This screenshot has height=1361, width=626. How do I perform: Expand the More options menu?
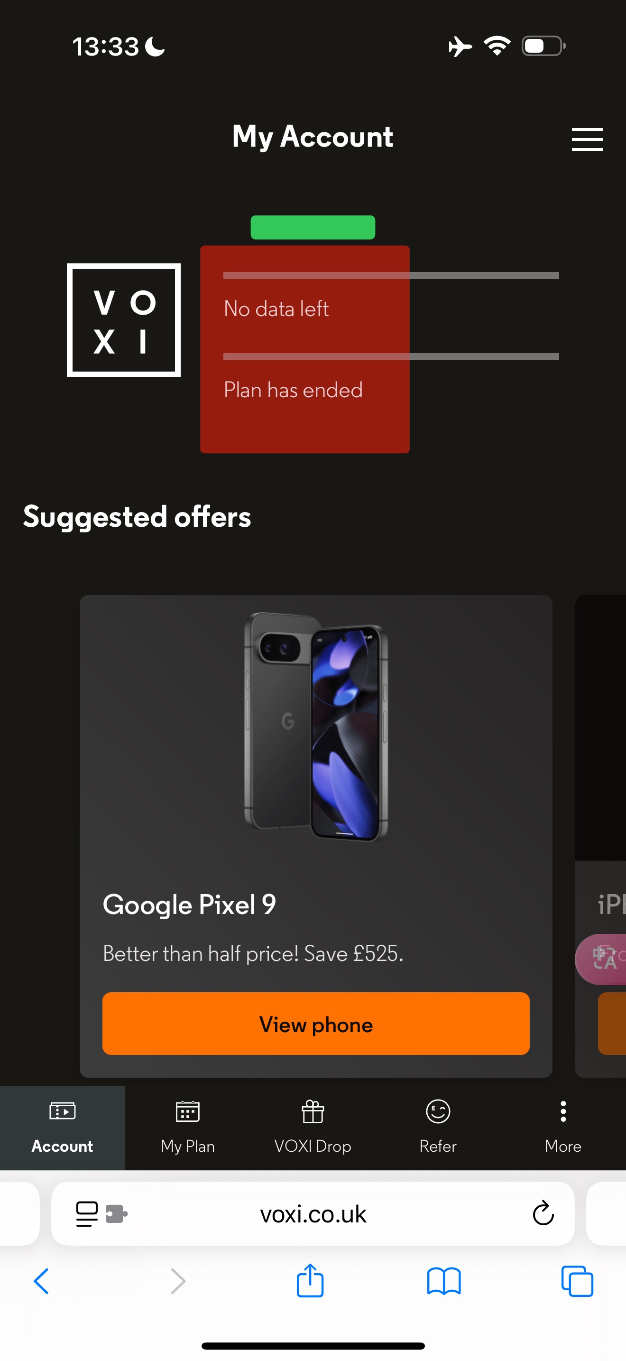pyautogui.click(x=563, y=1128)
